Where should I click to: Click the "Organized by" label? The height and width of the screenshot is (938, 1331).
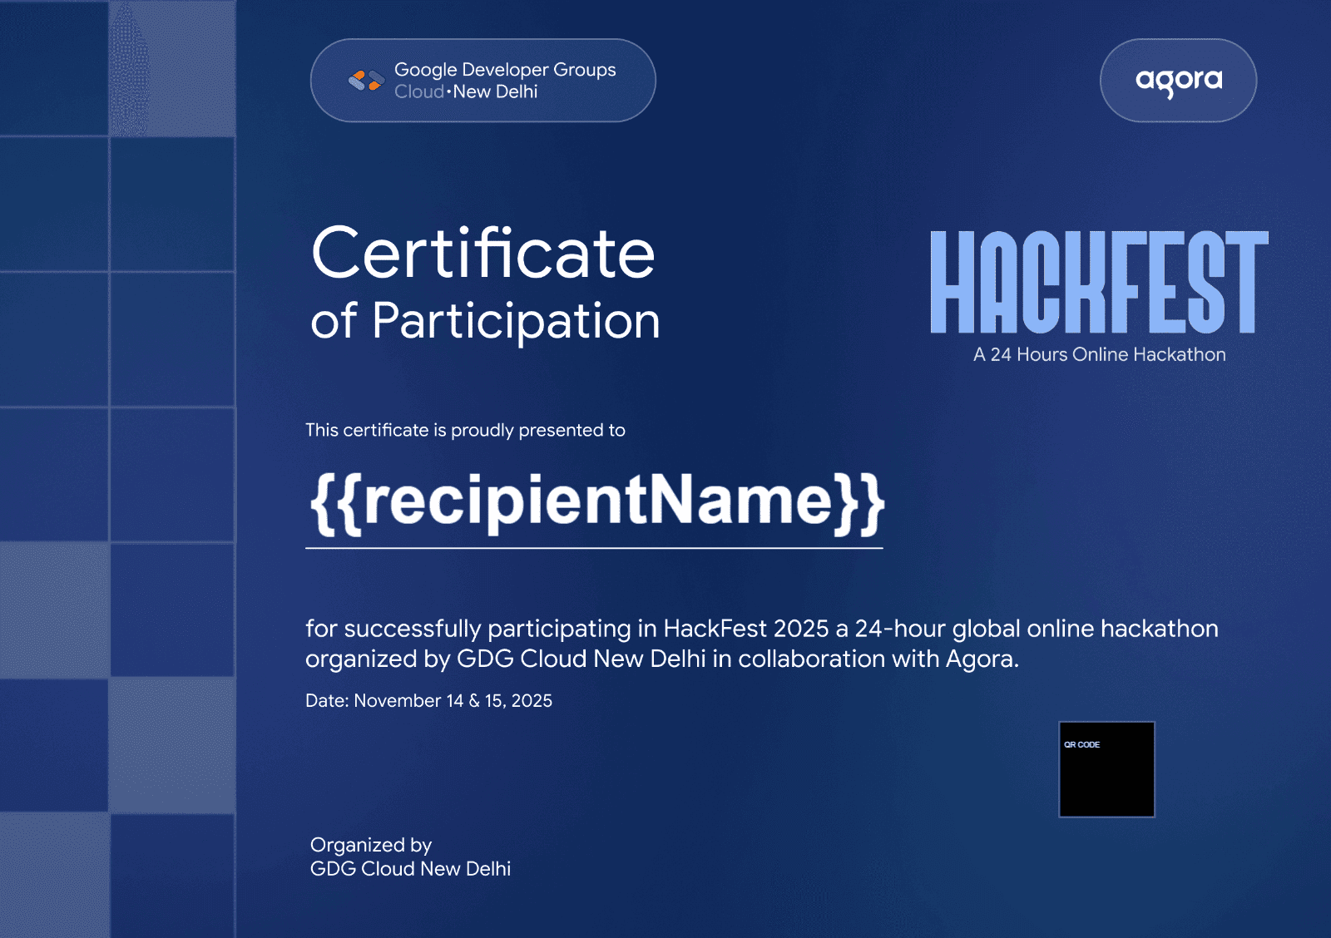tap(371, 845)
